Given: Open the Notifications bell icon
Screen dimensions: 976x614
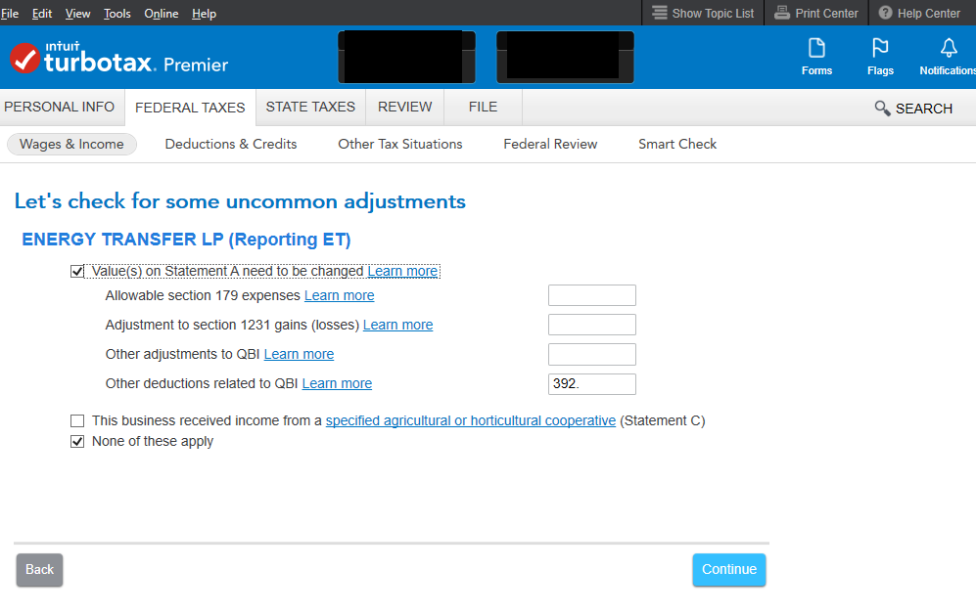Looking at the screenshot, I should coord(949,48).
